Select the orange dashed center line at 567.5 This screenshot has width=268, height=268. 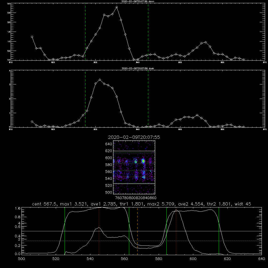click(137, 231)
